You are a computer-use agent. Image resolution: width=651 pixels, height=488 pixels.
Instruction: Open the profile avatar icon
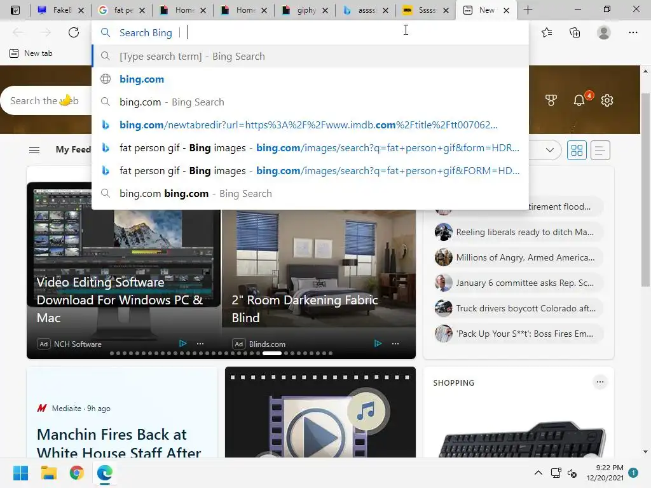point(604,32)
